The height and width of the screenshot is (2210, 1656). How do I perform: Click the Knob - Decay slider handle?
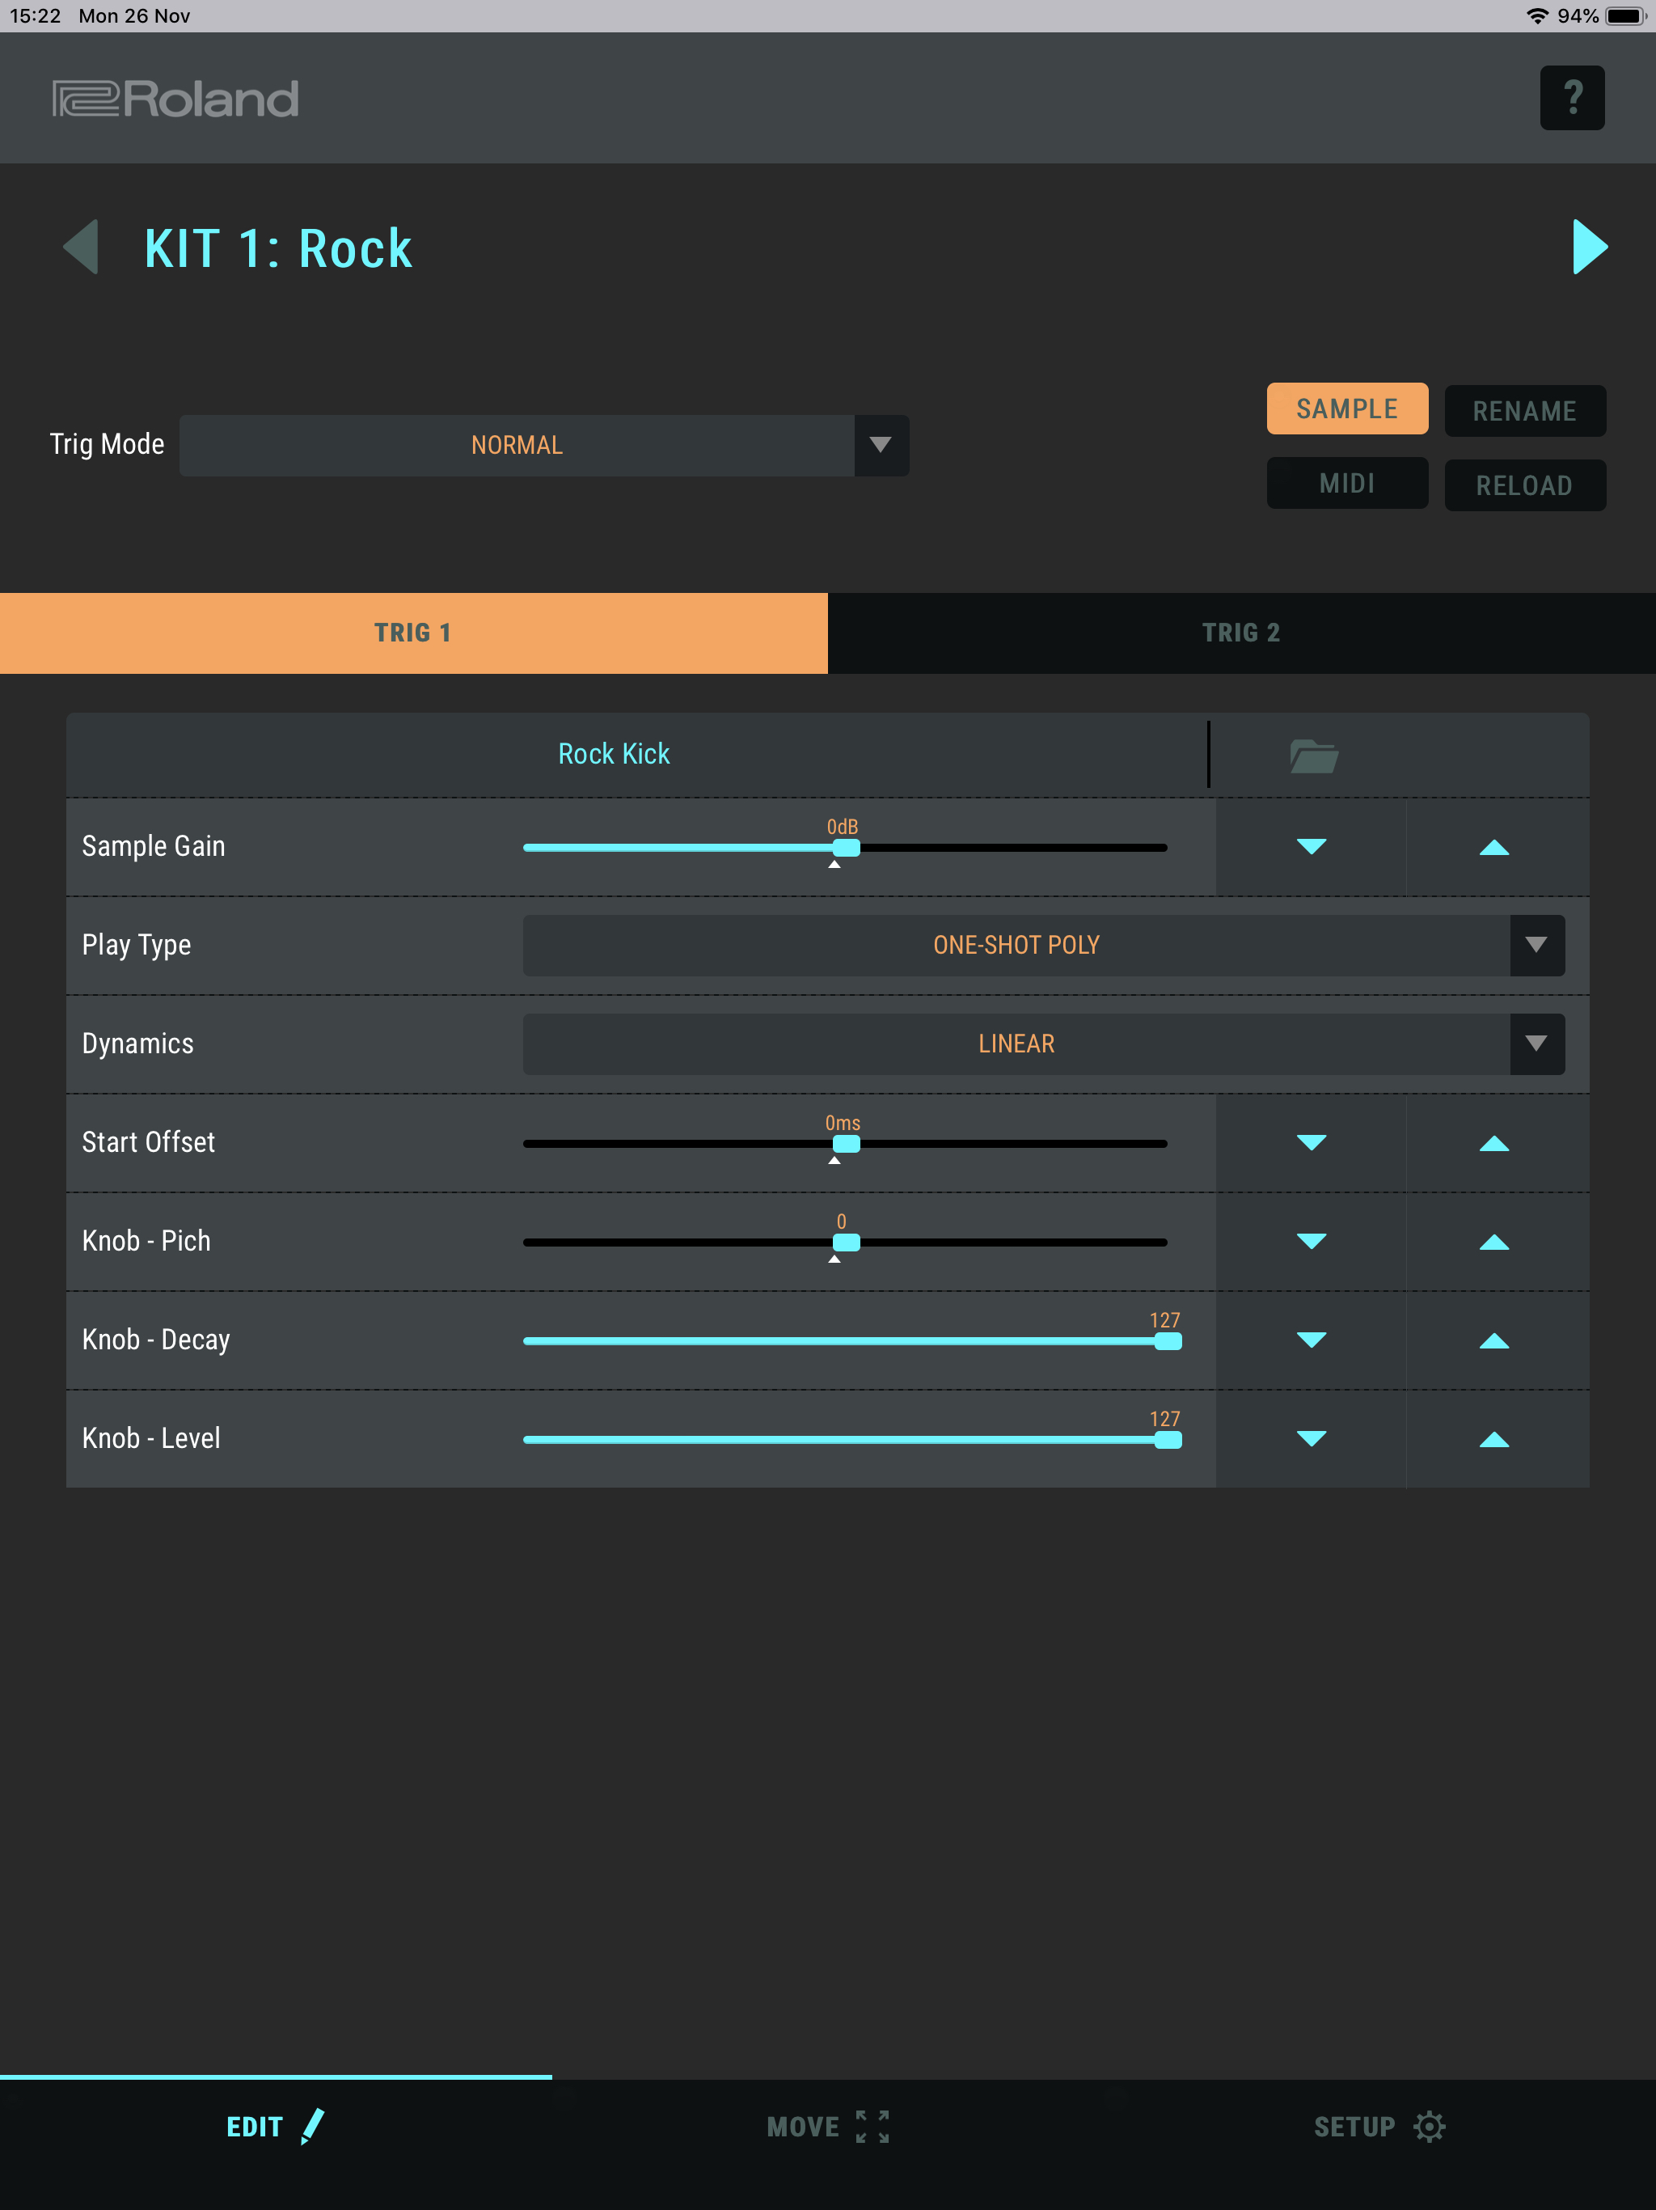click(x=1167, y=1340)
